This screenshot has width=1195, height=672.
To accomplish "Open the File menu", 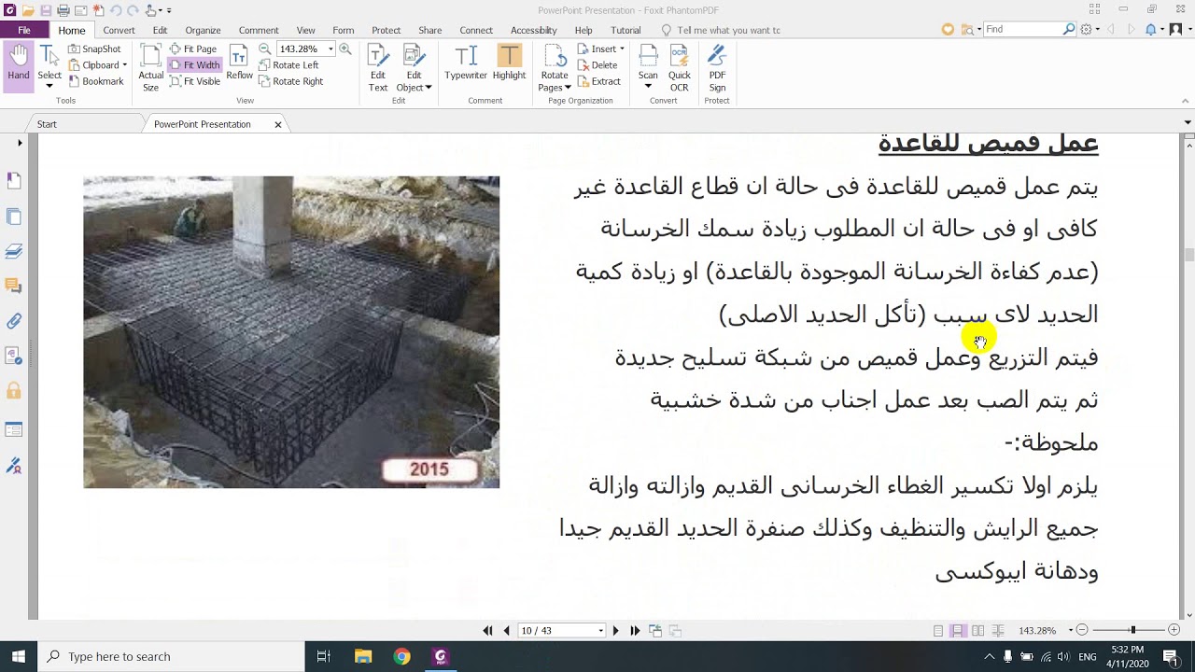I will [x=24, y=30].
